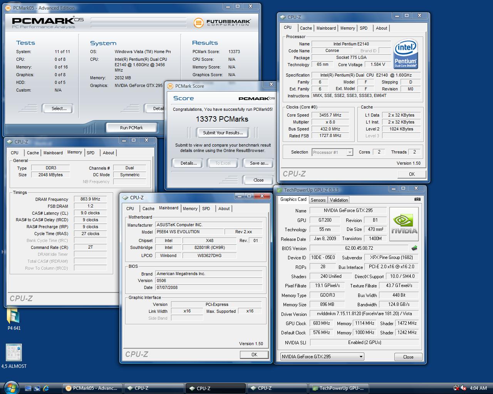Viewport: 493px width, 394px height.
Task: Click Submit Your Results button
Action: tap(223, 133)
